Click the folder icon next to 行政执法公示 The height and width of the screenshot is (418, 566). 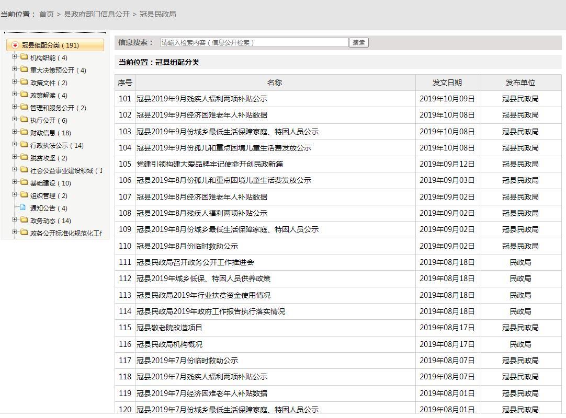(24, 145)
